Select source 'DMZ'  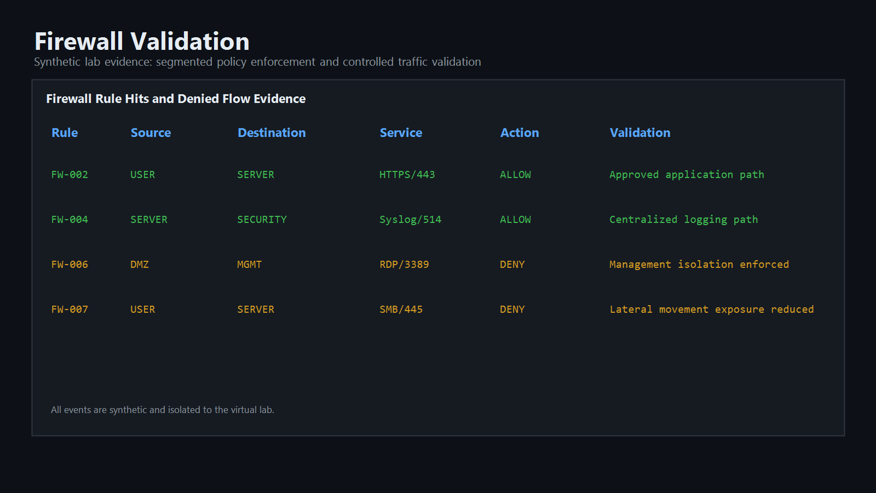coord(140,265)
